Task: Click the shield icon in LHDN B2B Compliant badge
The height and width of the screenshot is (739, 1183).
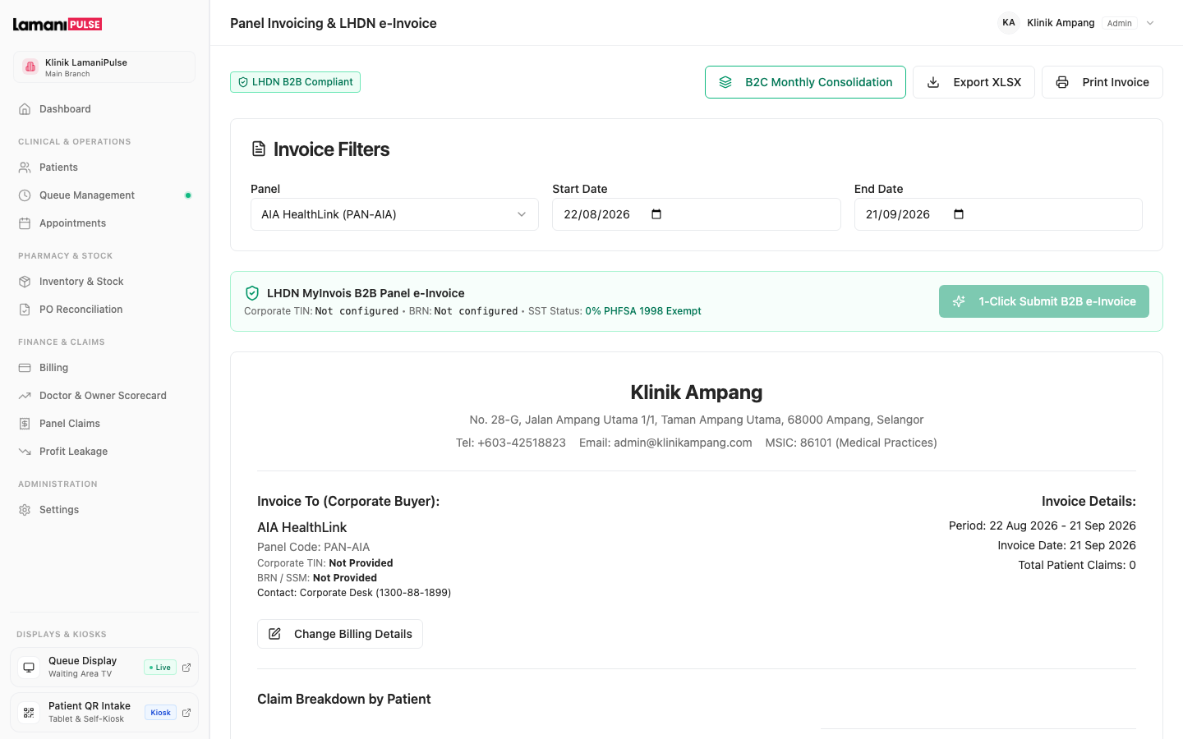Action: click(x=243, y=82)
